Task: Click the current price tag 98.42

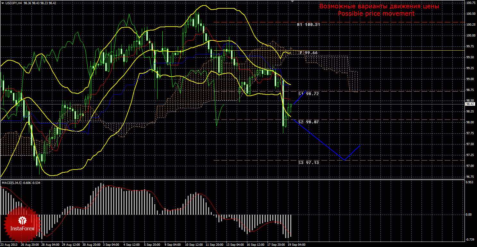Action: (470, 104)
